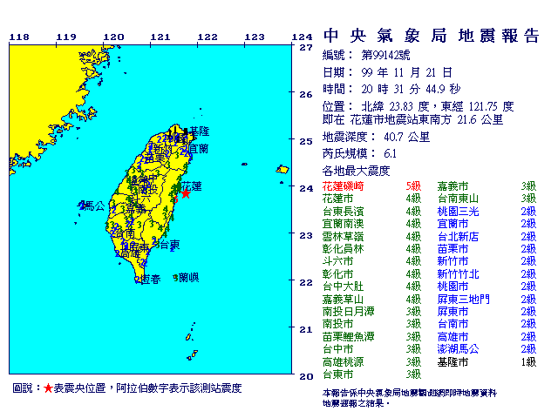Click the 蘭嶼 label on the map
558x418 pixels.
(189, 277)
